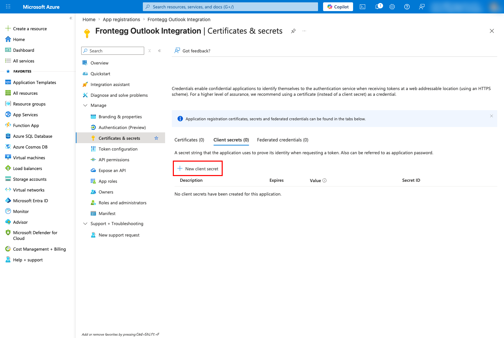Select the Client secrets (0) tab
Screen dimensions: 504x338
(231, 140)
